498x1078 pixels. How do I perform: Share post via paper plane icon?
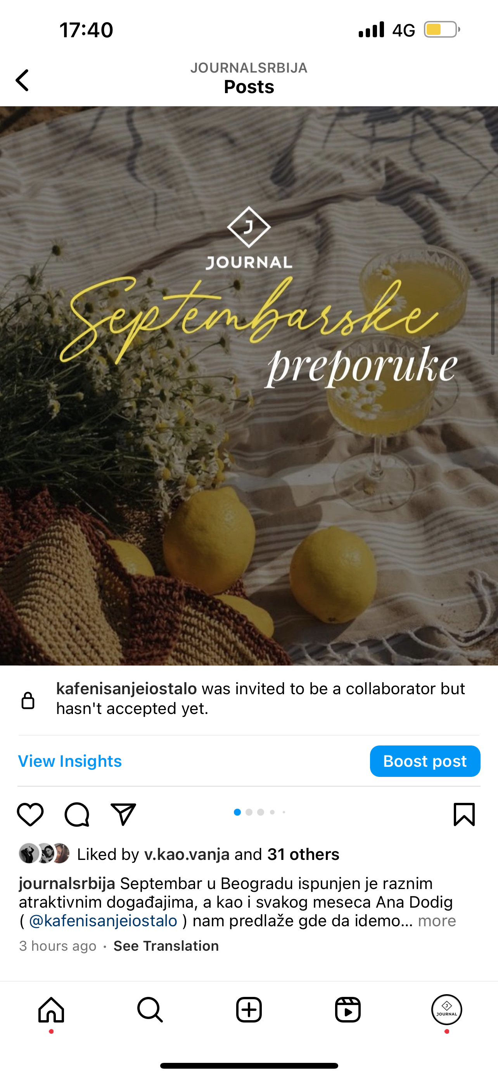pos(123,815)
